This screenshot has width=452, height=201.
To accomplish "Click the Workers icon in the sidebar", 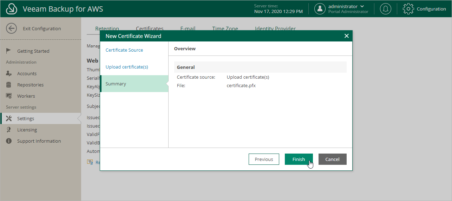I will [x=9, y=96].
